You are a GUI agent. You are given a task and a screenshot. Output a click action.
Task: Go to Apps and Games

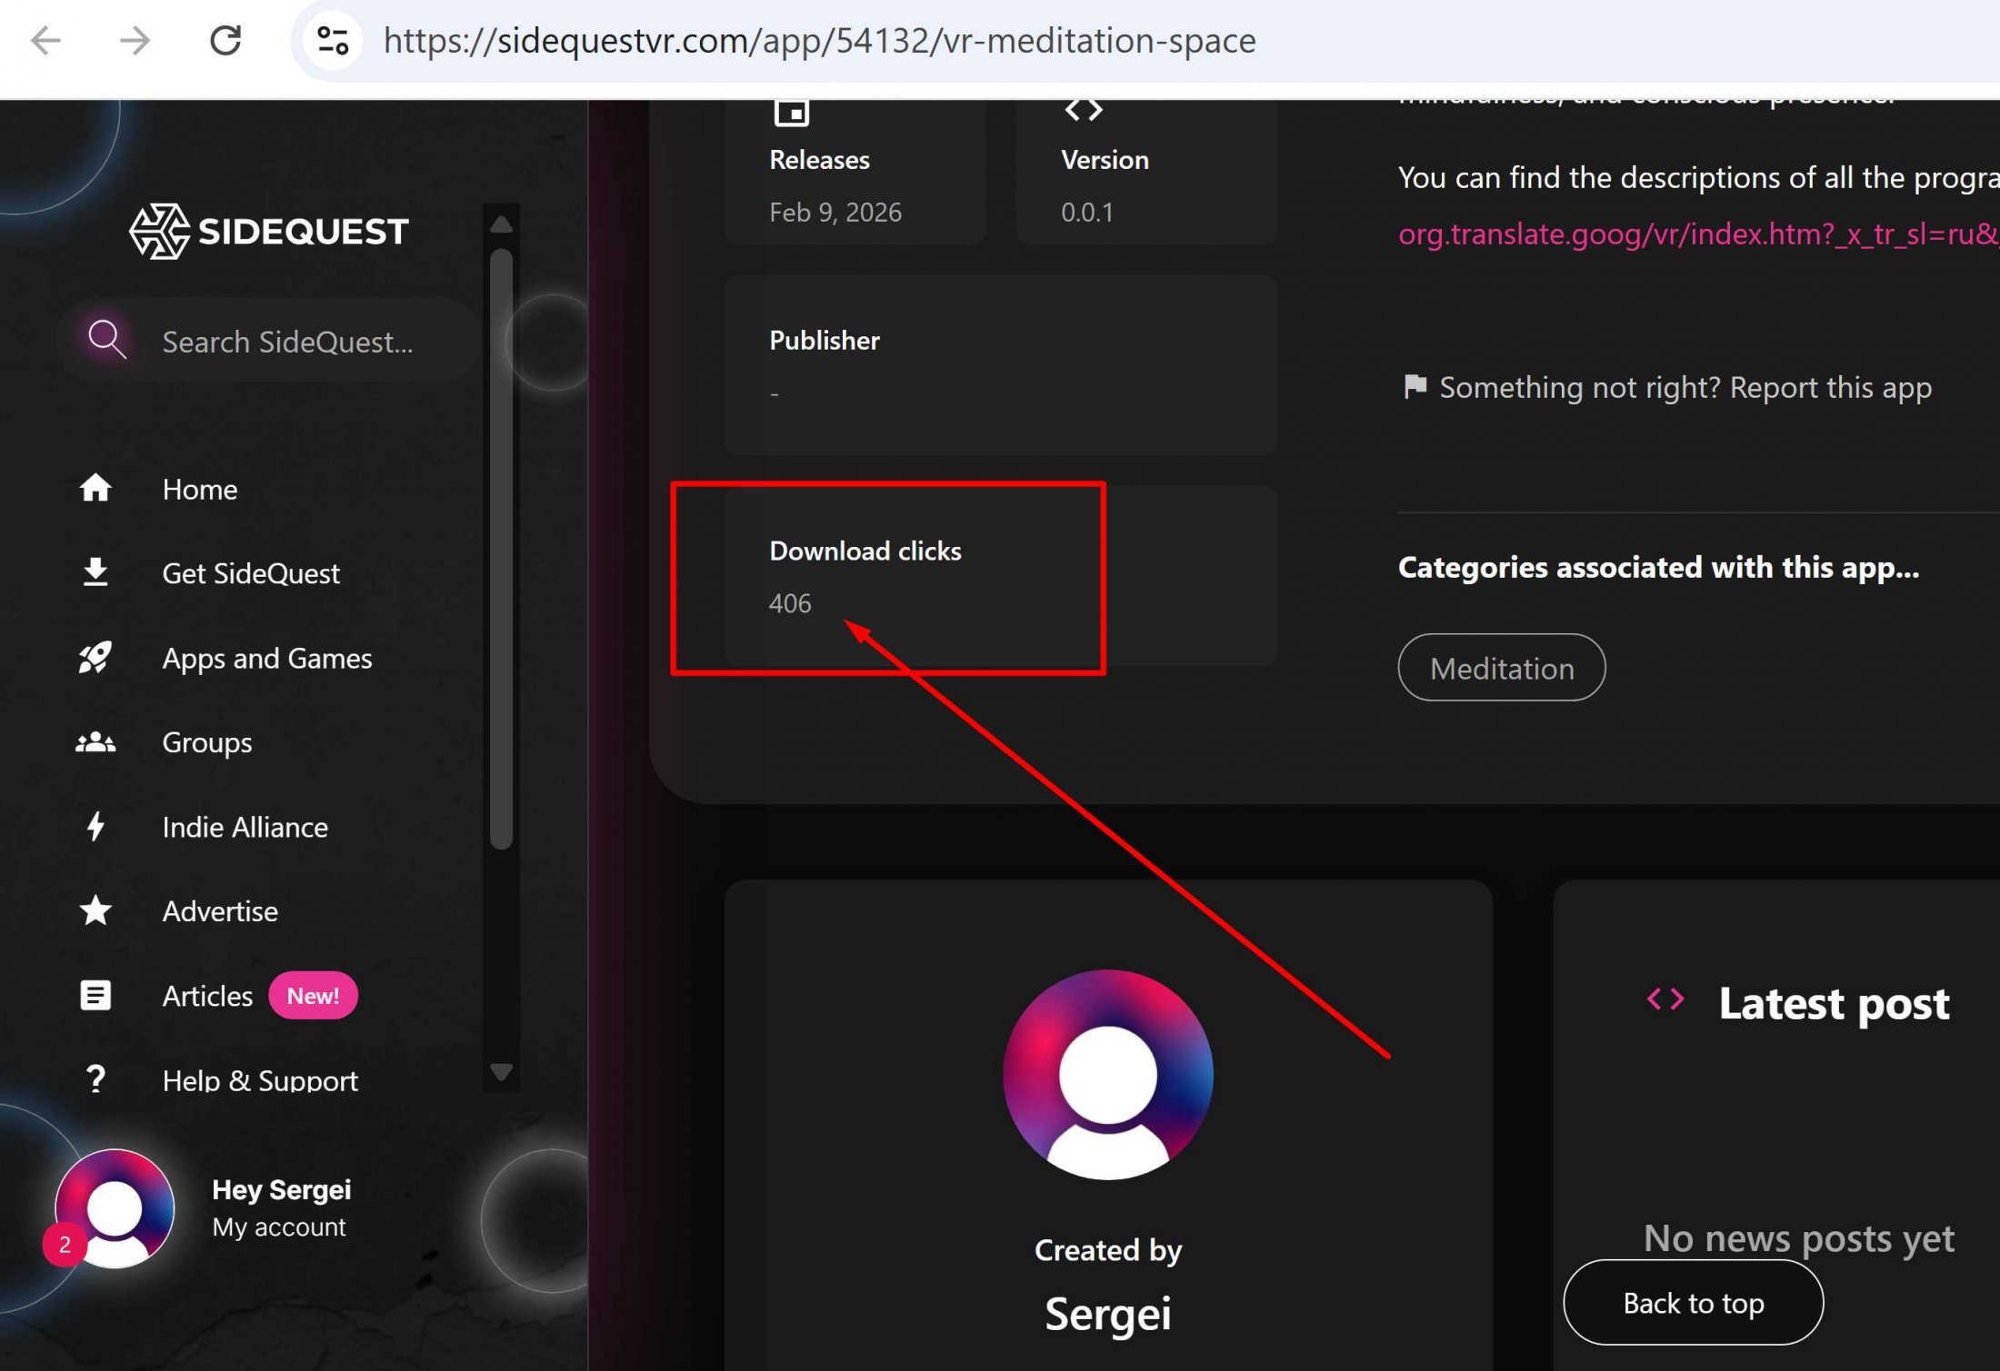tap(267, 658)
